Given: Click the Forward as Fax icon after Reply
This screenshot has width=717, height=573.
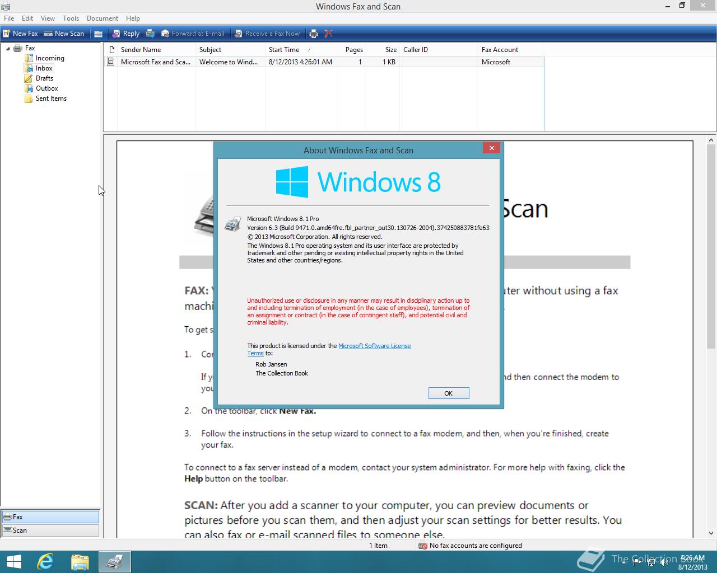Looking at the screenshot, I should point(150,34).
